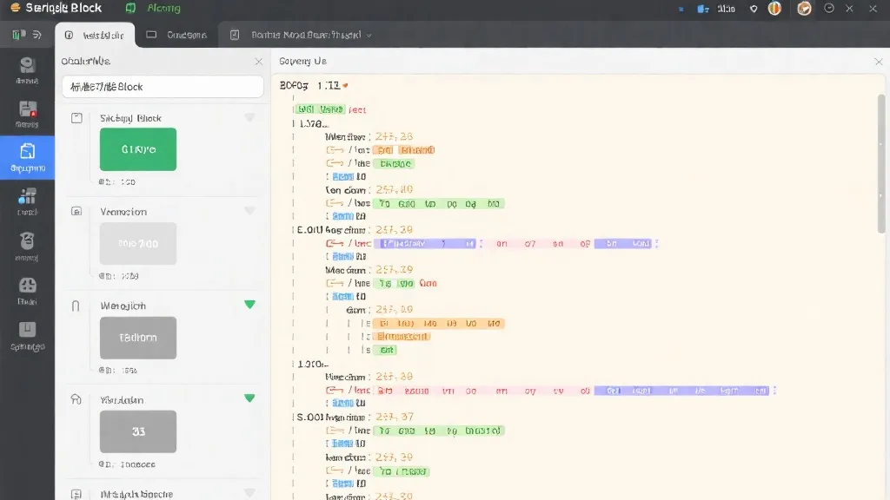Click the shield icon in the title bar
The width and height of the screenshot is (890, 500).
point(754,9)
